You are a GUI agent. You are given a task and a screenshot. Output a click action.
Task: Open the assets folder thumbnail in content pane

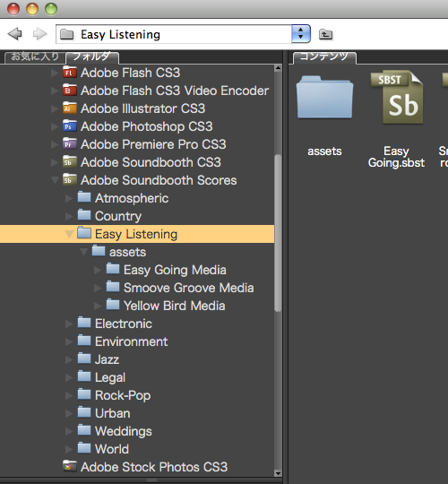(324, 97)
